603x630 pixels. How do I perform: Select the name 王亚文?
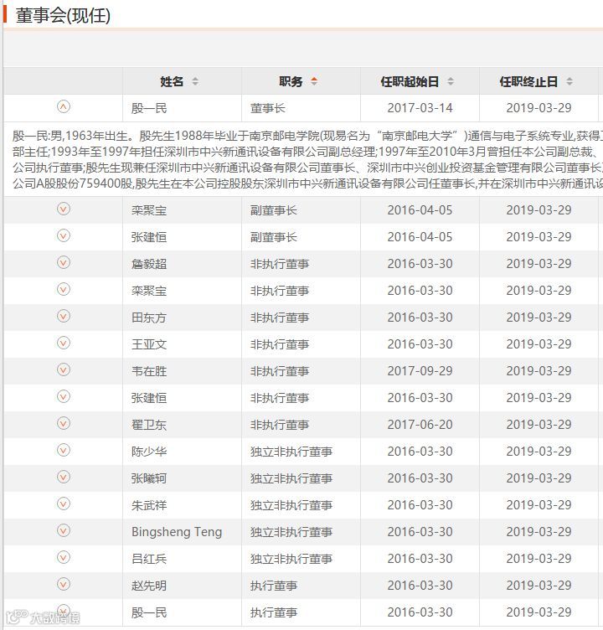pos(149,344)
